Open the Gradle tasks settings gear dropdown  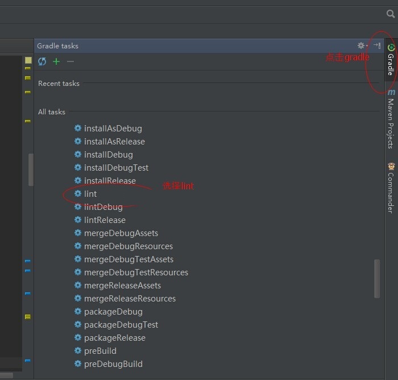(363, 46)
